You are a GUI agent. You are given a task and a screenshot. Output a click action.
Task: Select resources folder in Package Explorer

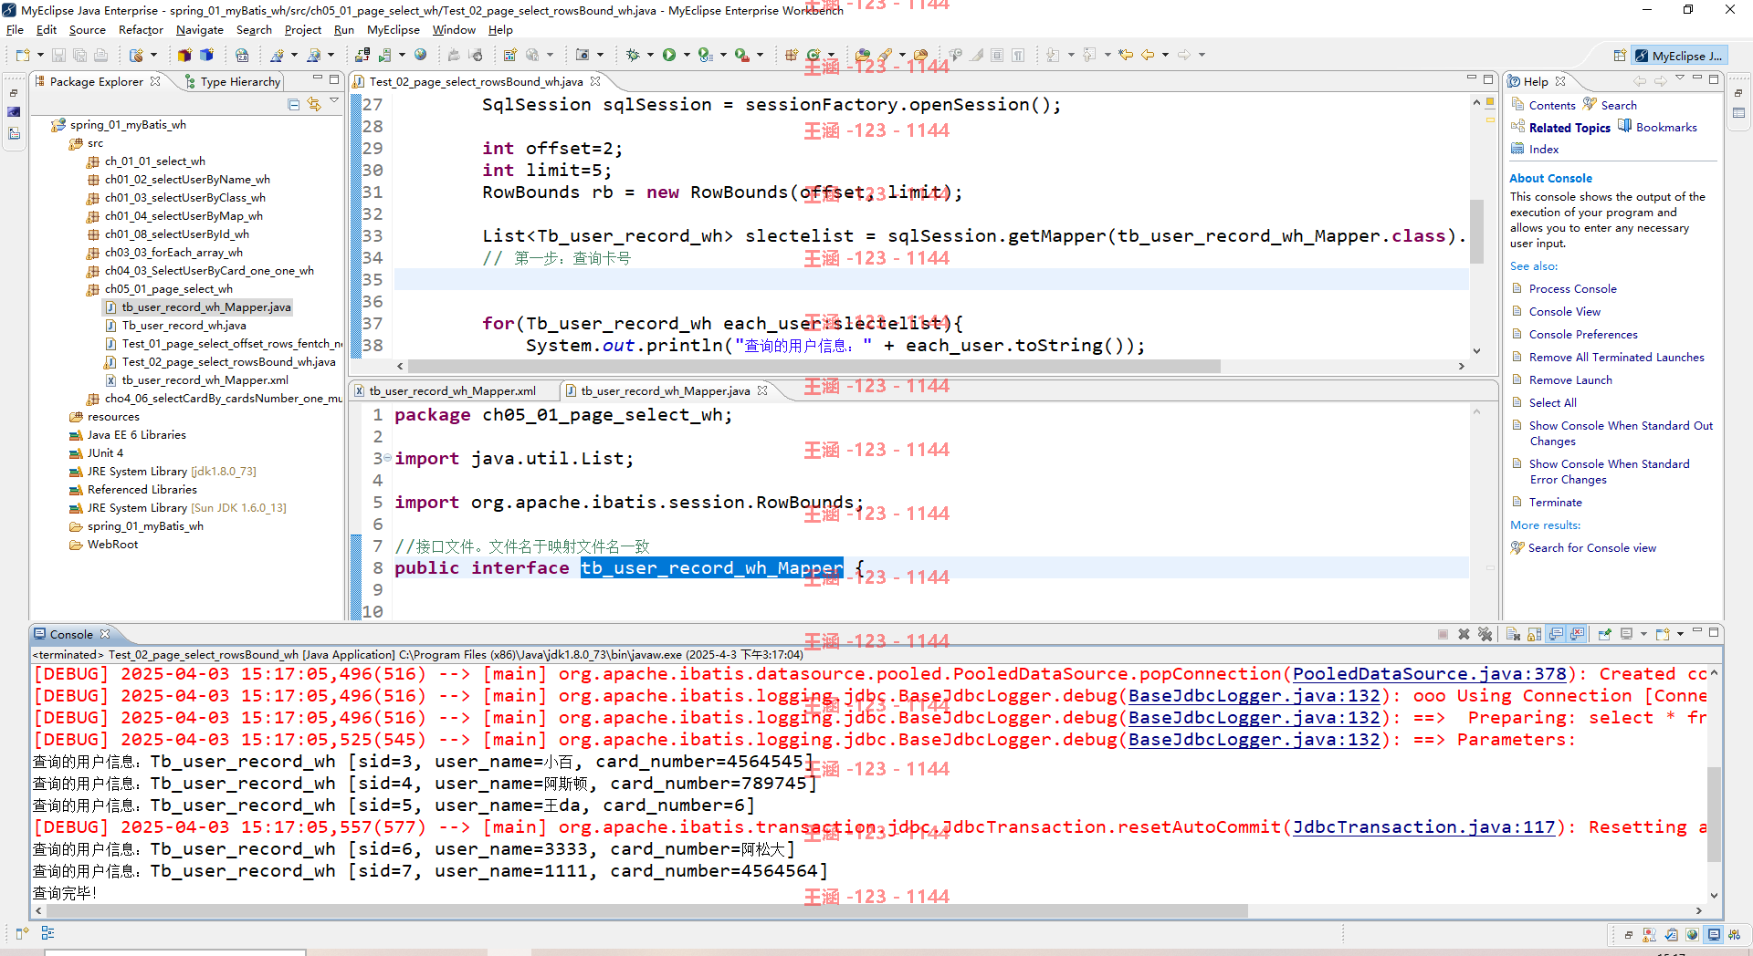pyautogui.click(x=113, y=416)
